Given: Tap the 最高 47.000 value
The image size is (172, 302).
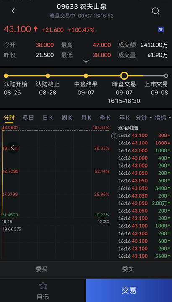Looking at the screenshot, I should click(x=102, y=45).
